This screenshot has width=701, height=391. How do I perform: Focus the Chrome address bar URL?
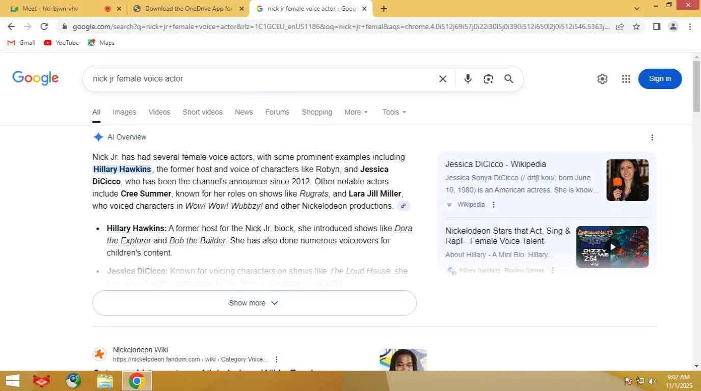click(x=341, y=26)
